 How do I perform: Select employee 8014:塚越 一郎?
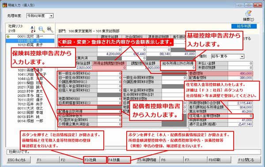[30, 121]
